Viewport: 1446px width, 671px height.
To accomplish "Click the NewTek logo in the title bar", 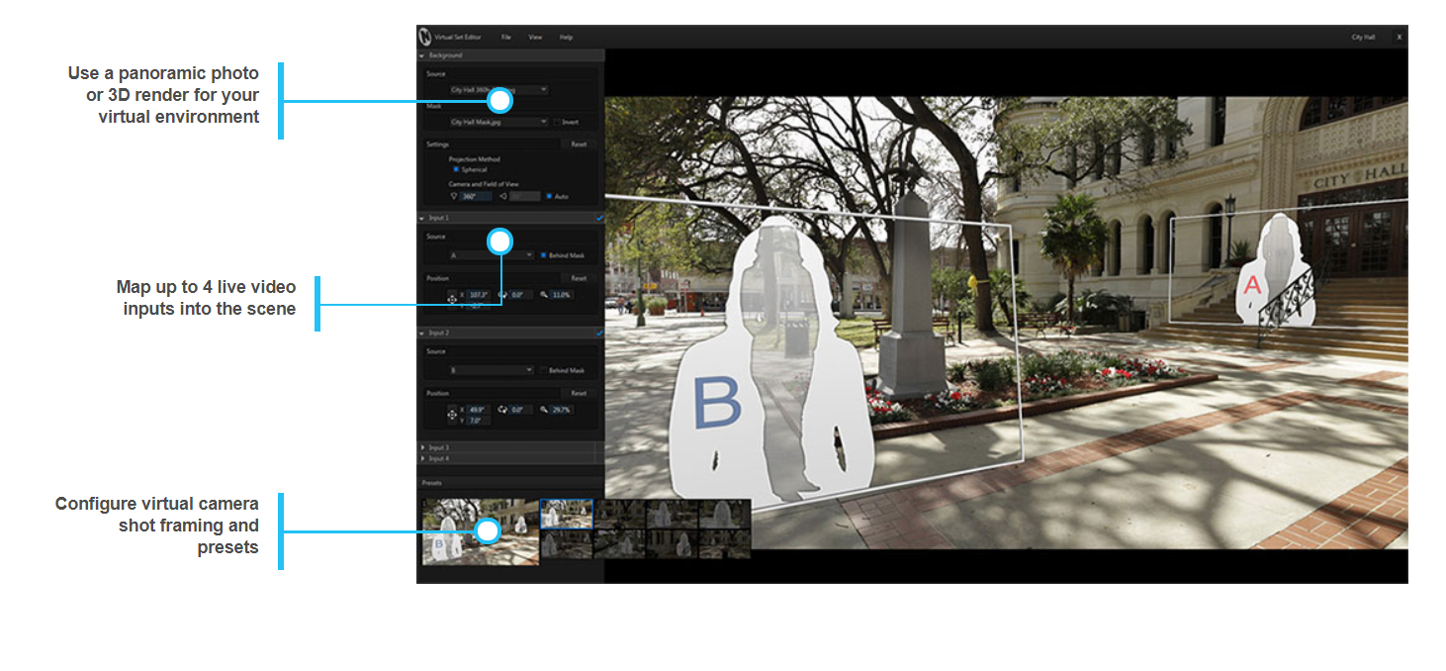I will pos(424,37).
